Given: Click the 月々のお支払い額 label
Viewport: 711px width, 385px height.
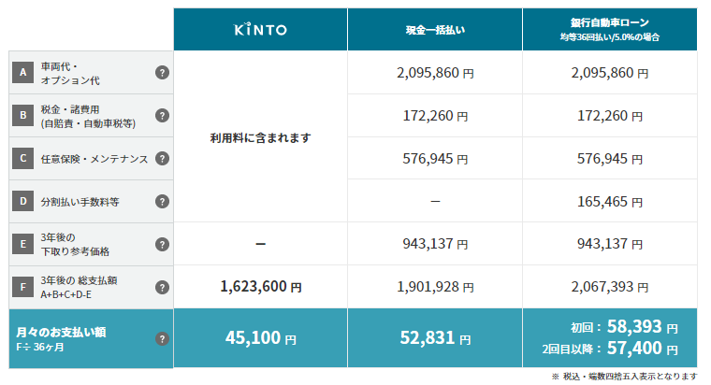Looking at the screenshot, I should (x=61, y=332).
